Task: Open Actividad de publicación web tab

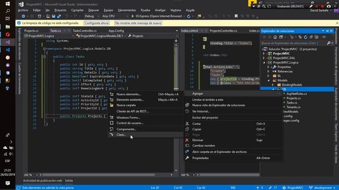Action: (42, 180)
